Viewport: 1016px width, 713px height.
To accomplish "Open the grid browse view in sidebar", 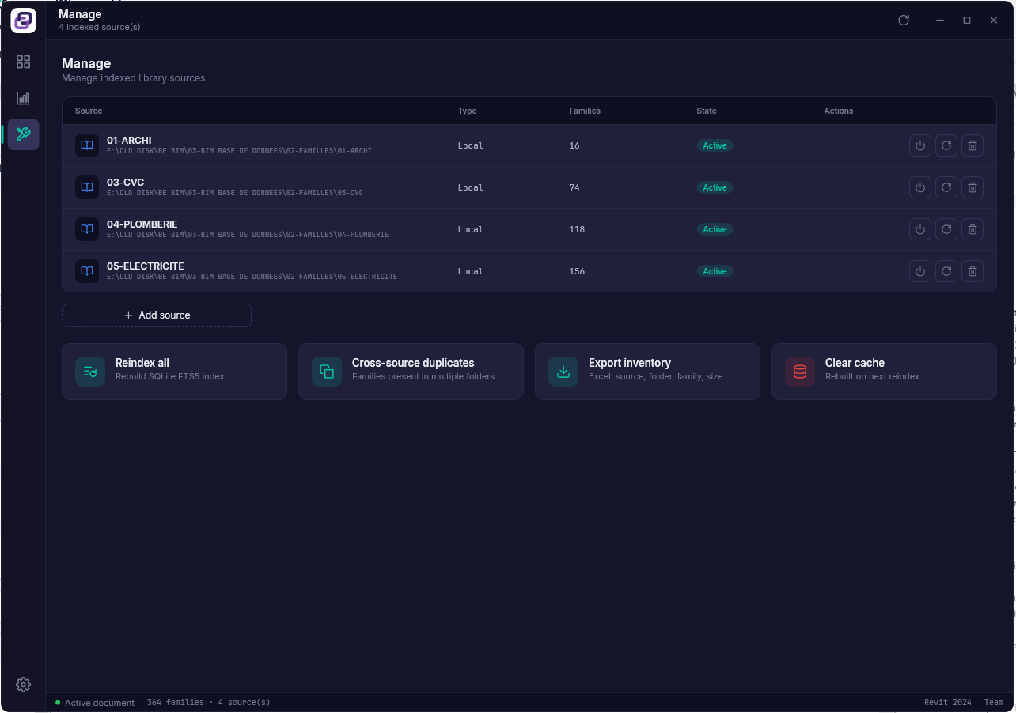I will click(23, 62).
